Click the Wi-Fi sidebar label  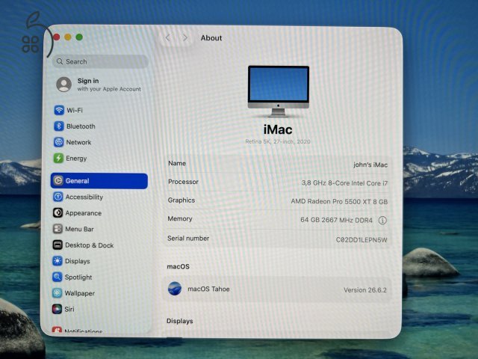click(75, 110)
